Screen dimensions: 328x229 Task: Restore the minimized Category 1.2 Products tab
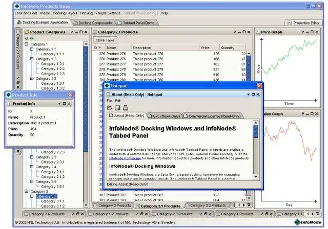(141, 214)
